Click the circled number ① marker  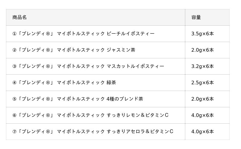tap(14, 34)
